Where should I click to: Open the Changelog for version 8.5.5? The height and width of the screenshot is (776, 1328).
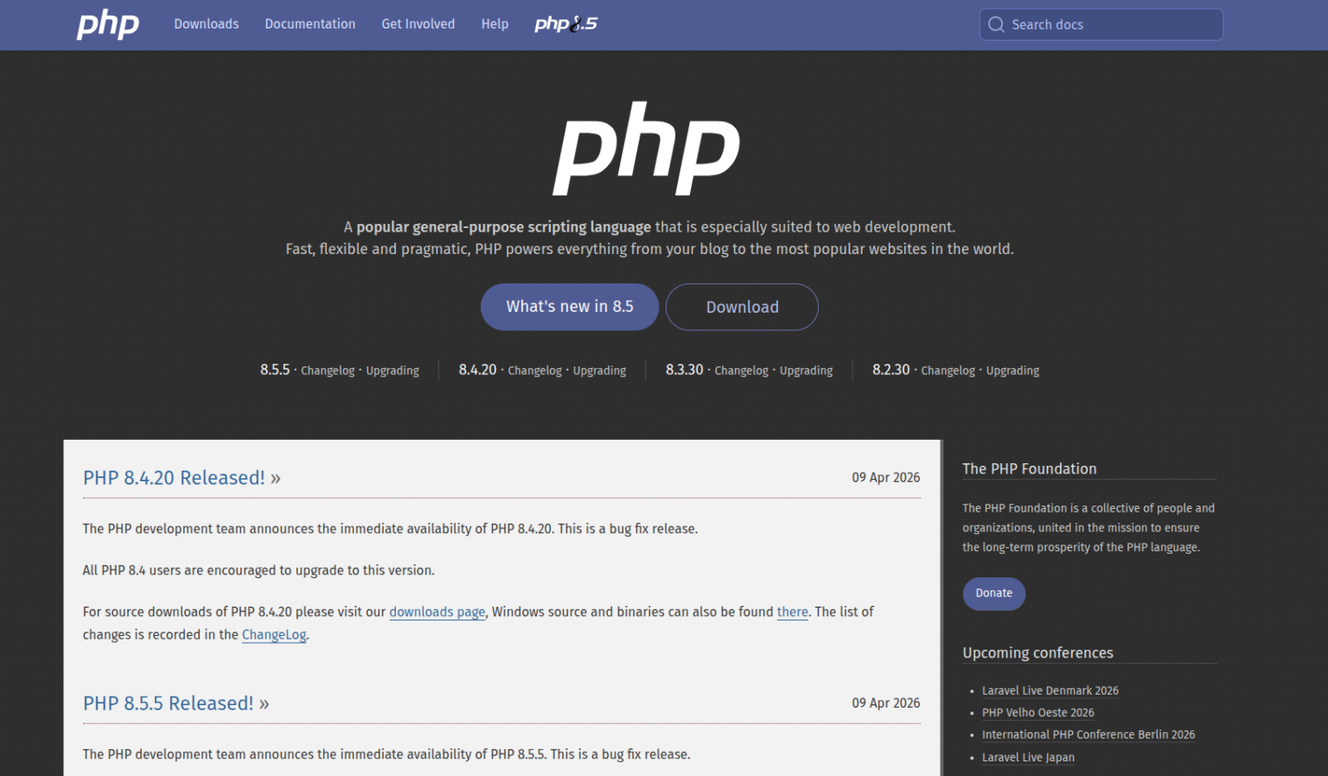coord(327,370)
